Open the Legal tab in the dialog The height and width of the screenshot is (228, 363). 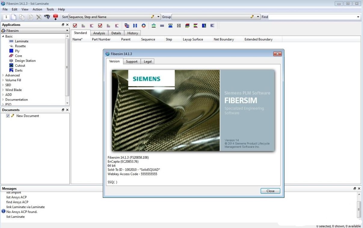[148, 61]
